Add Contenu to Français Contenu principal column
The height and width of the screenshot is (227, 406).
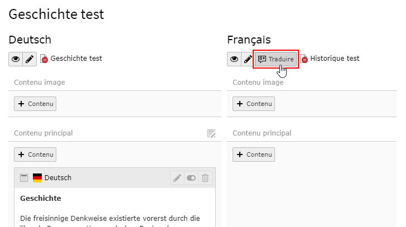point(254,154)
